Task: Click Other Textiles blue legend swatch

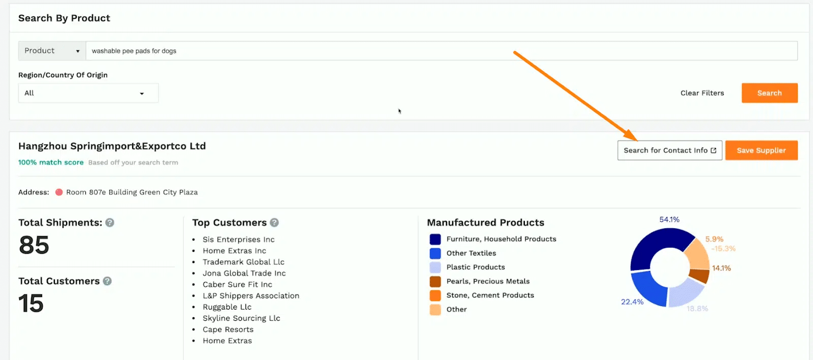Action: click(435, 253)
